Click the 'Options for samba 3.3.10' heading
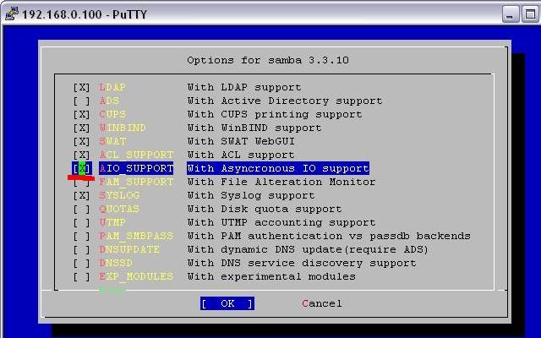541x338 pixels. 268,60
